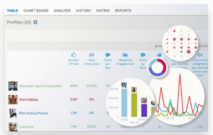
Task: Click the Number of fans thumbs-up icon
Action: coord(73,55)
